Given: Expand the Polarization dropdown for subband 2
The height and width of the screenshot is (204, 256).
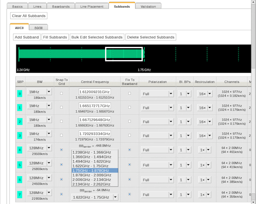Looking at the screenshot, I should click(x=171, y=122).
